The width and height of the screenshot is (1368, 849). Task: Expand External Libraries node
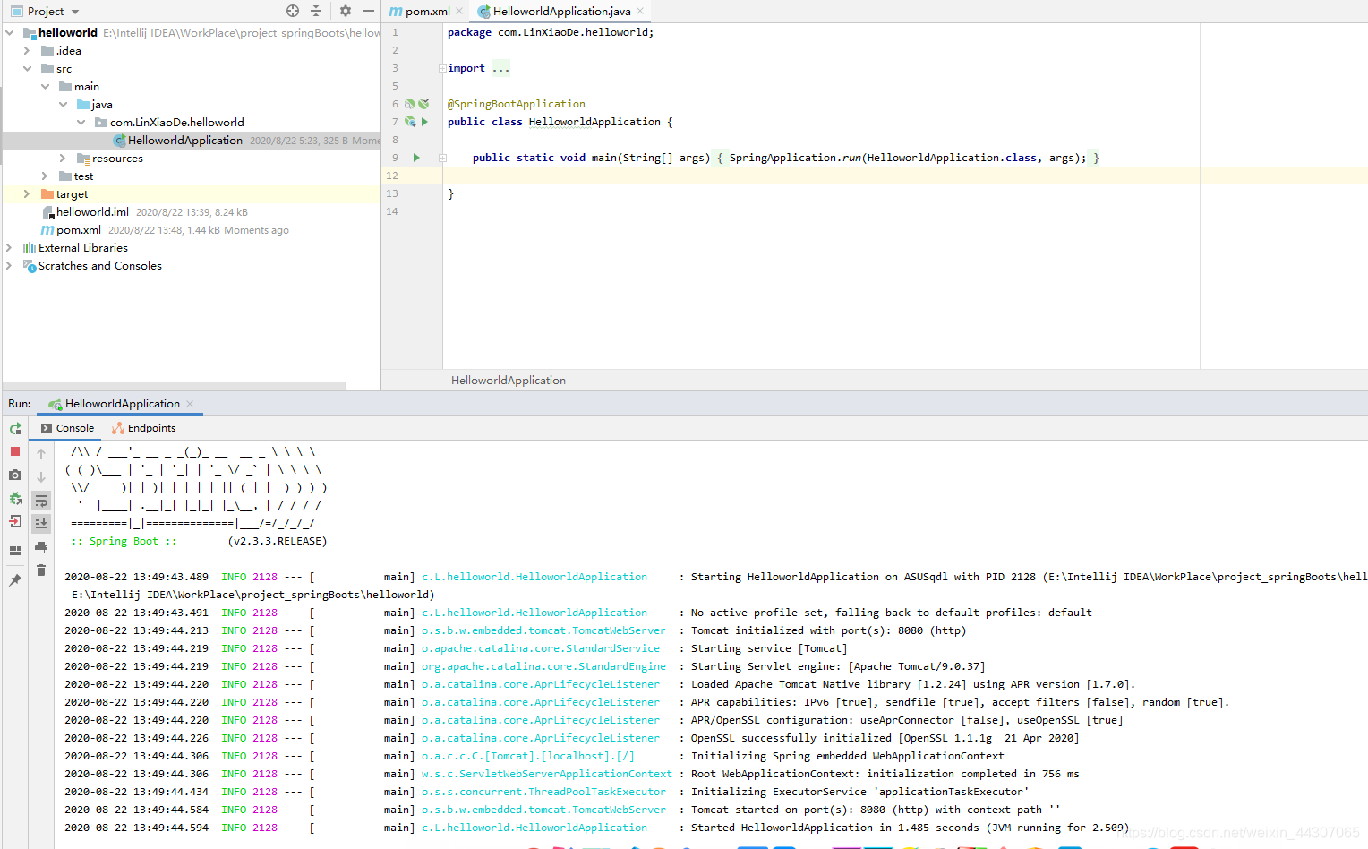tap(9, 247)
